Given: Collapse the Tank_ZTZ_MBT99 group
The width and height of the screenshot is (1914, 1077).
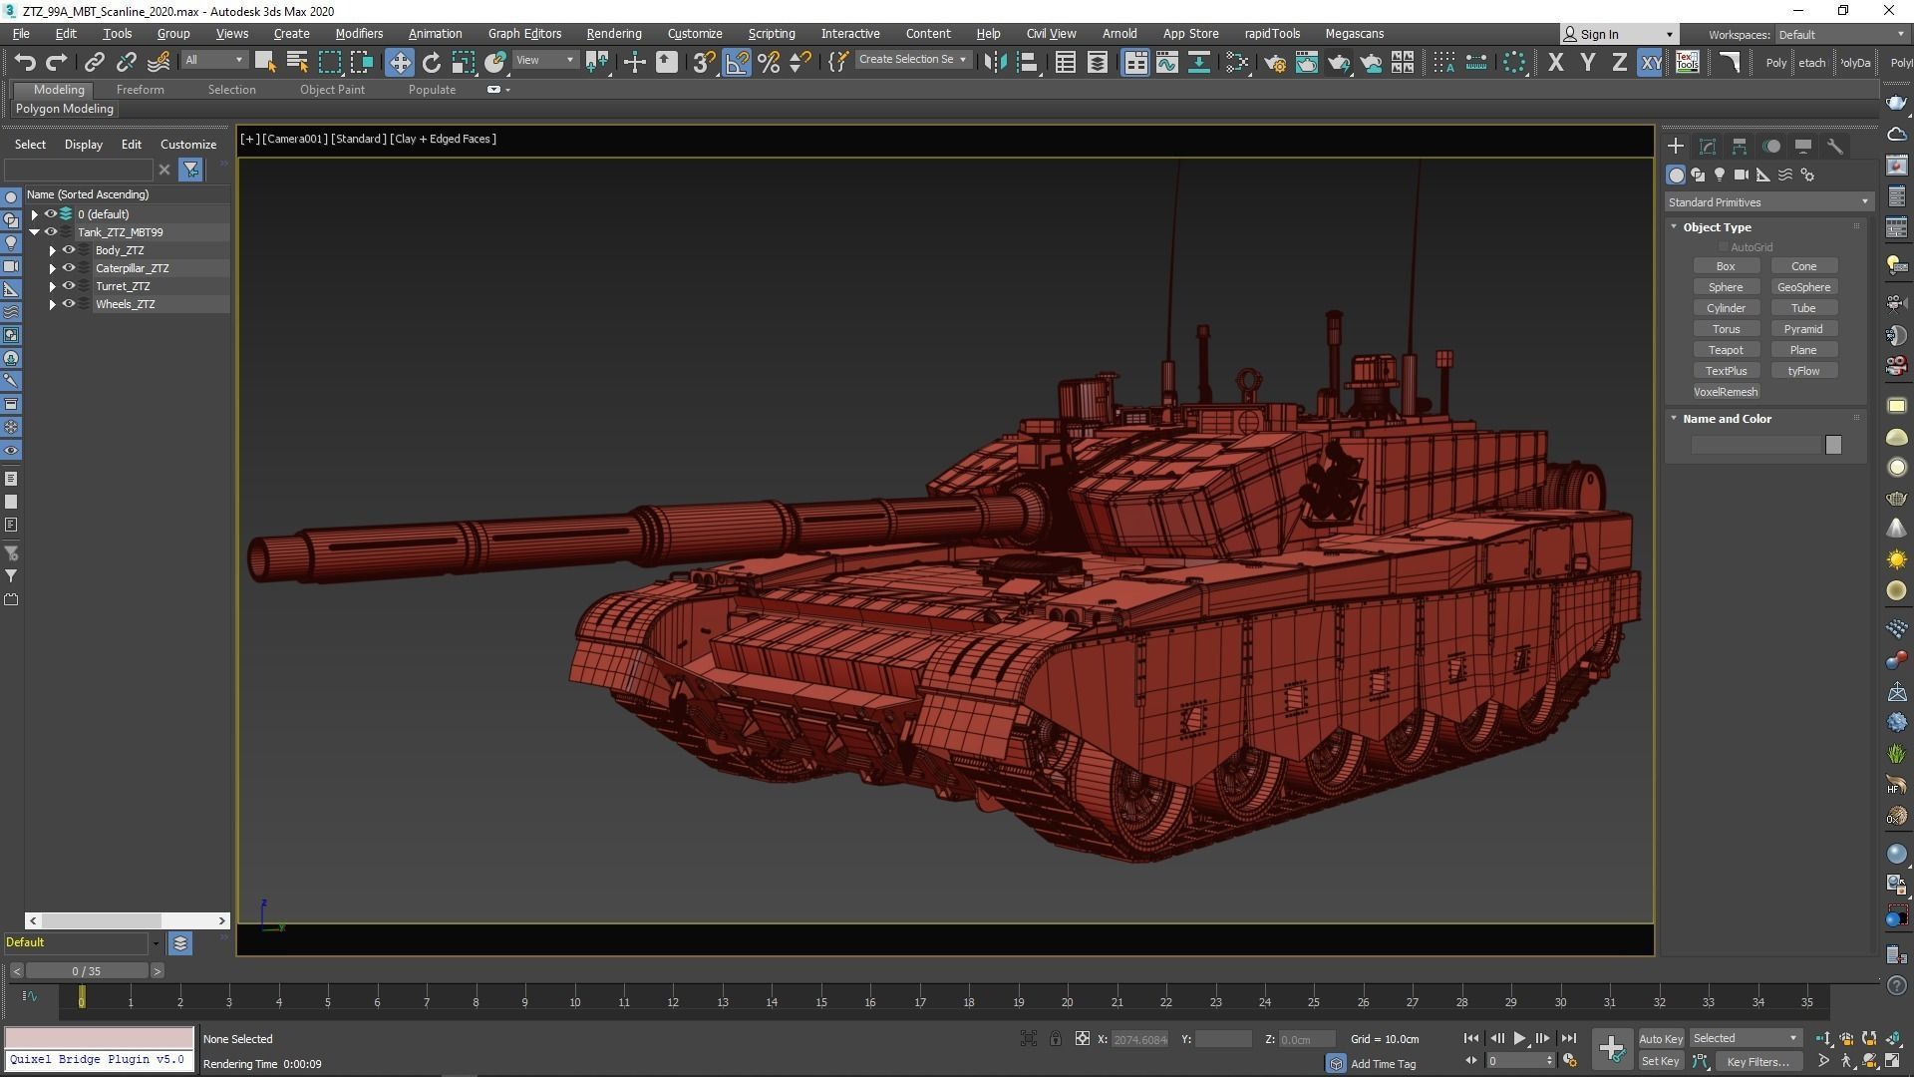Looking at the screenshot, I should point(35,232).
